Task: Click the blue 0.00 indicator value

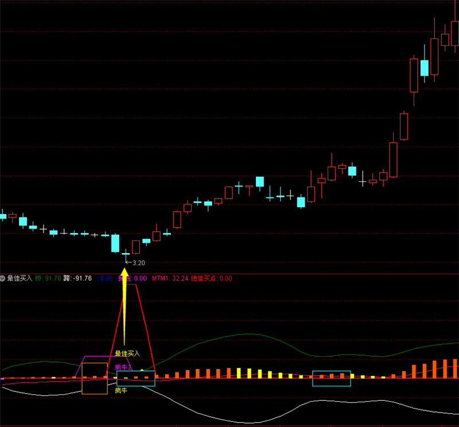Action: 106,278
